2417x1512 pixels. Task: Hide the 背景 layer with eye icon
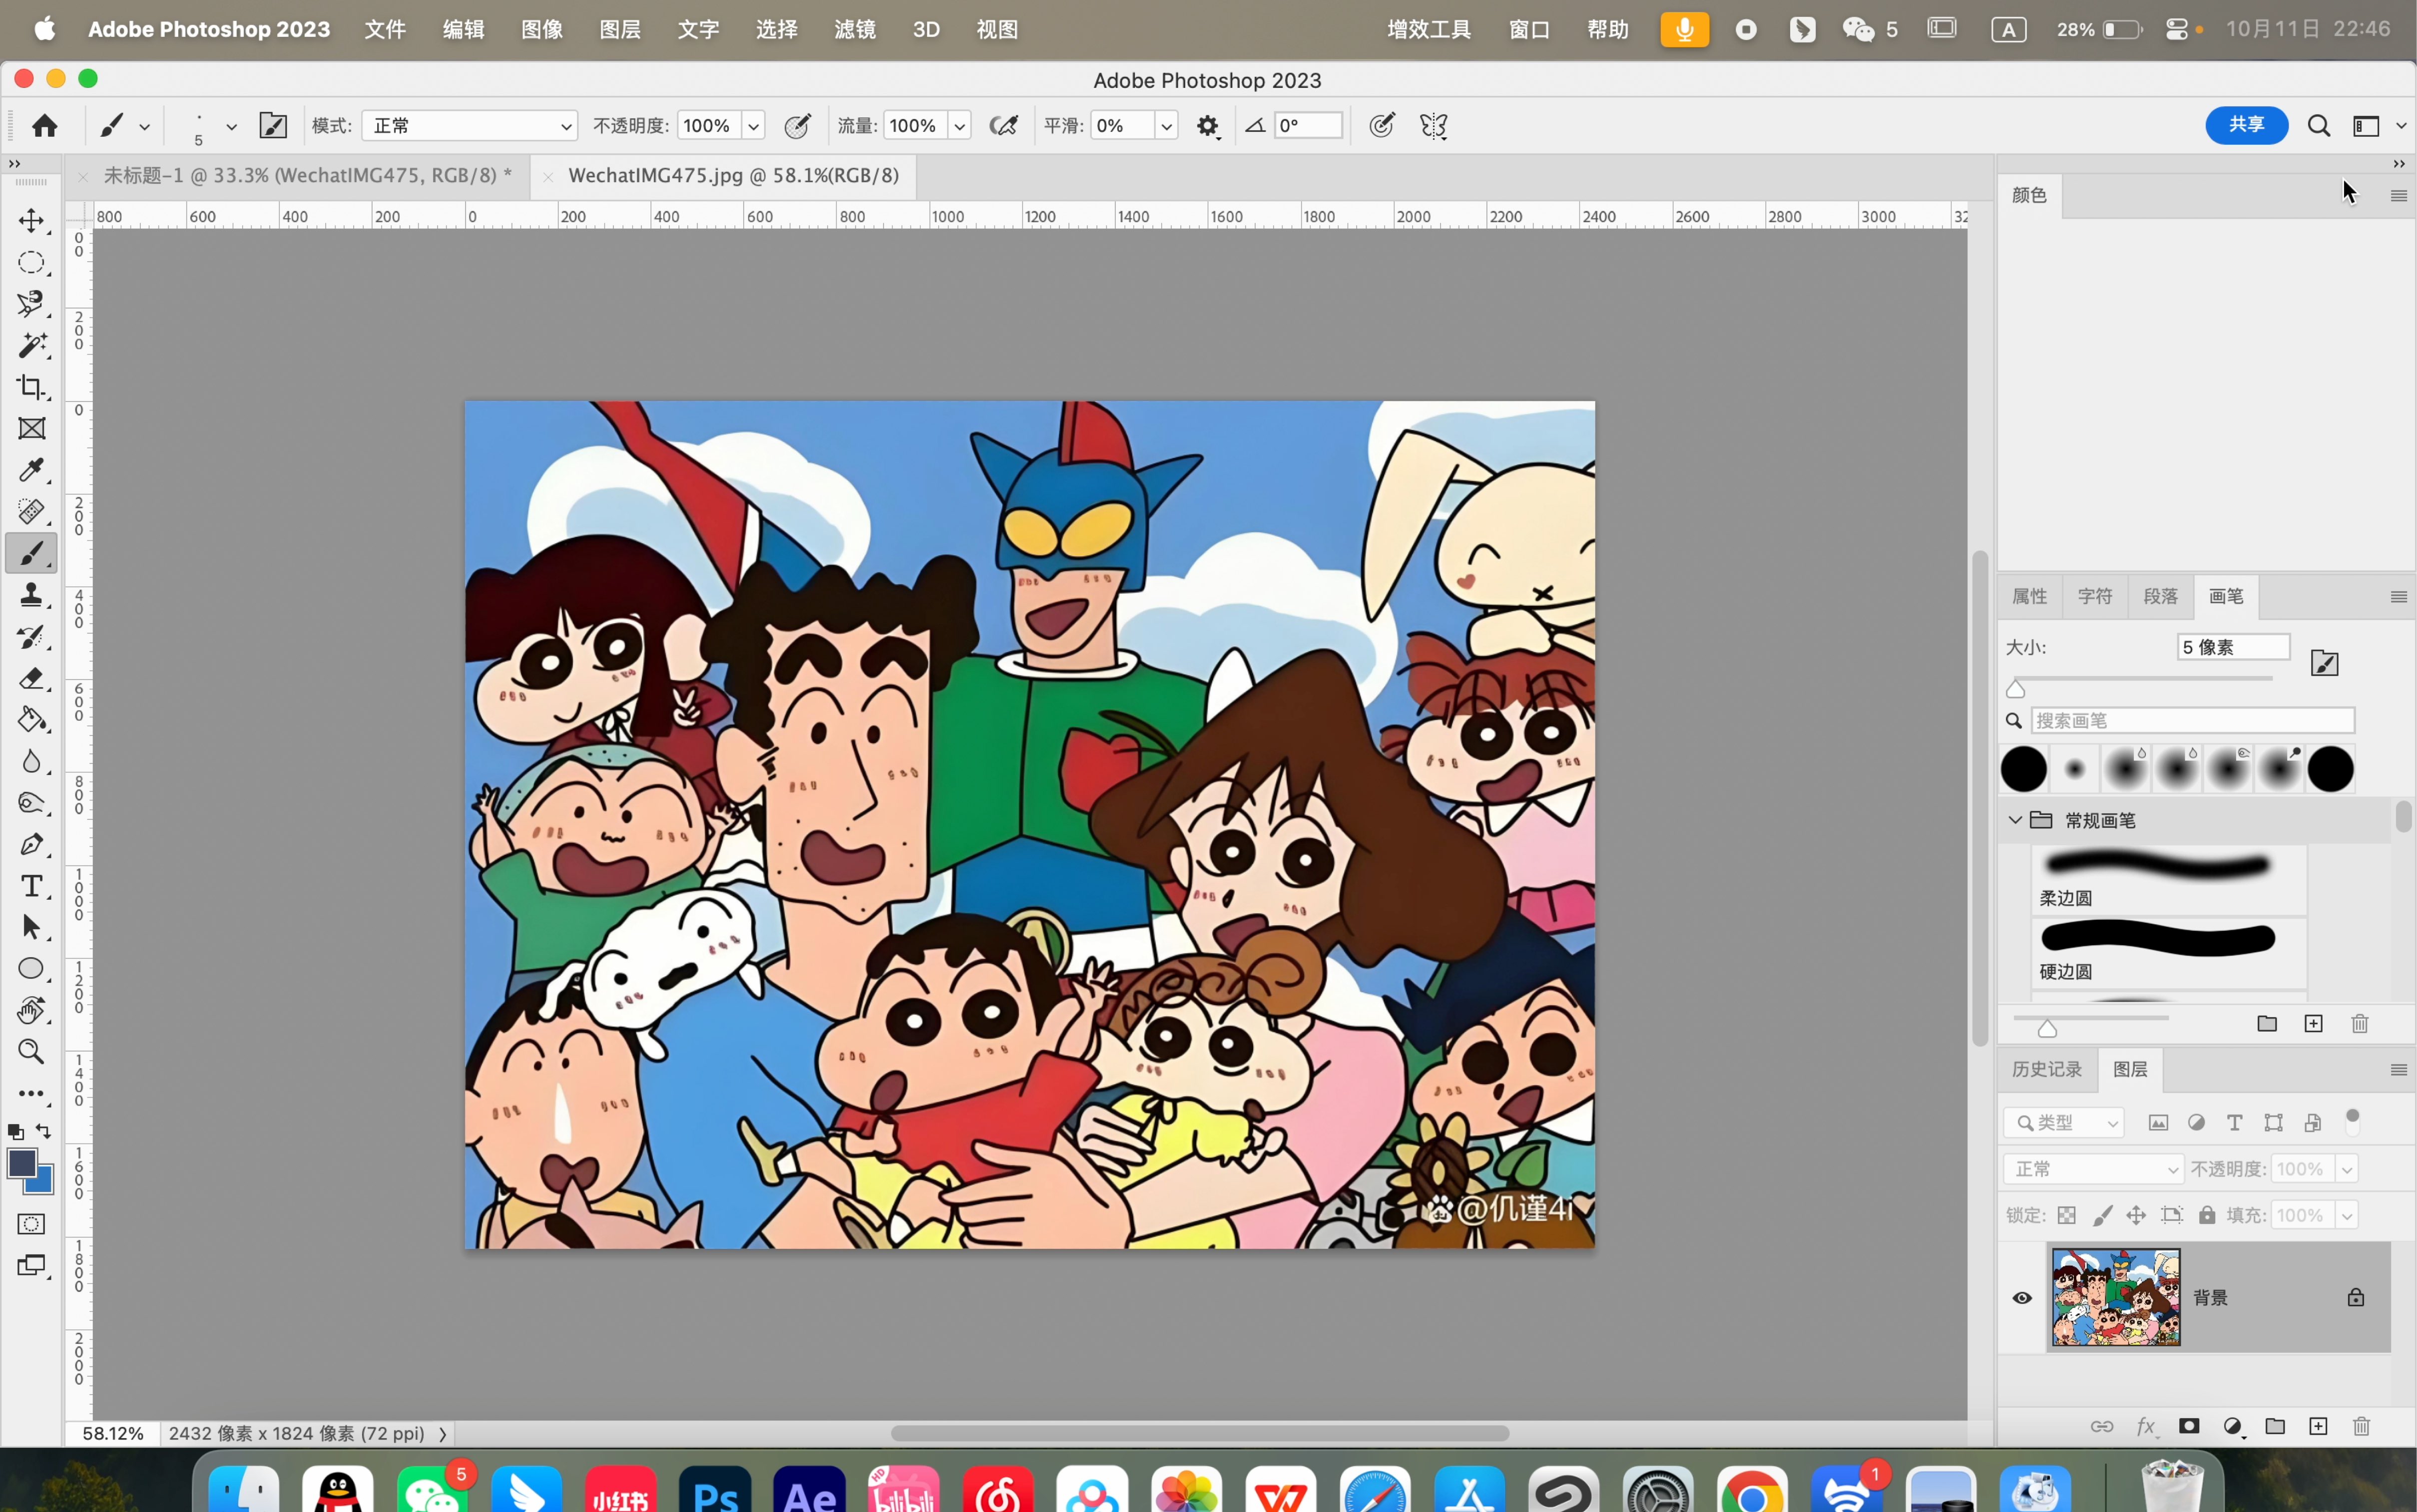[2022, 1298]
